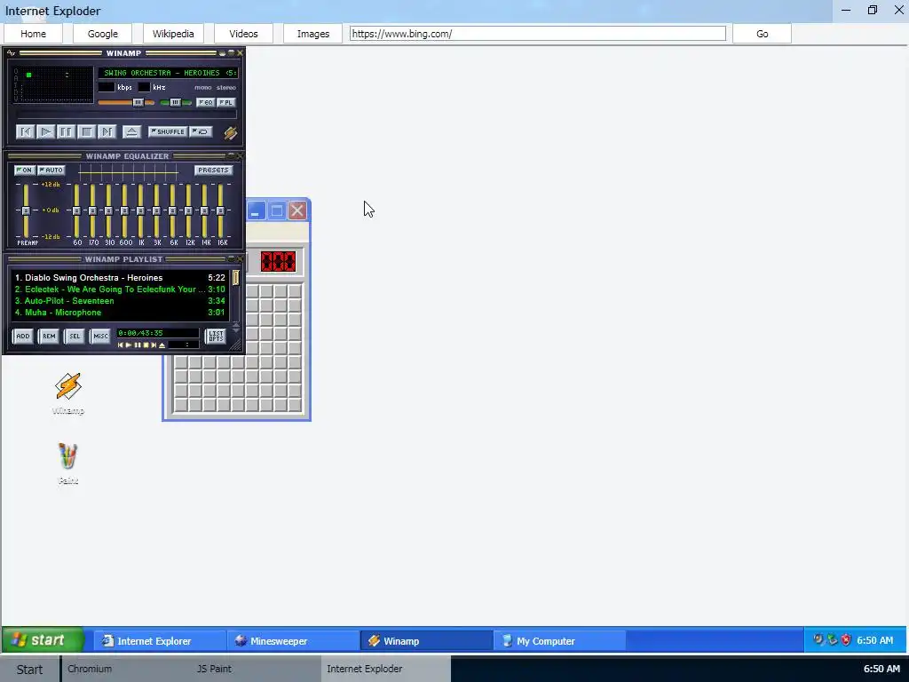The image size is (909, 682).
Task: Toggle Winamp shuffle mode
Action: coord(168,131)
